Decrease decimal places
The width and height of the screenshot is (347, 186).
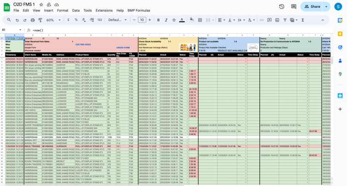(x=84, y=20)
